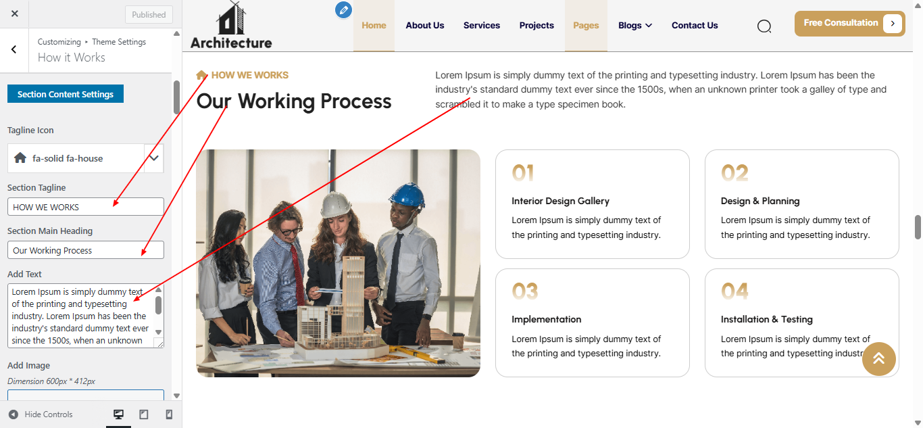Click the gold scroll-to-top arrow

[x=878, y=359]
